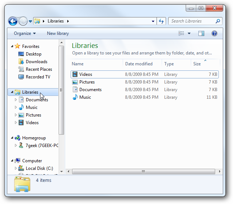Refresh the Libraries view
This screenshot has height=204, width=233.
[161, 21]
